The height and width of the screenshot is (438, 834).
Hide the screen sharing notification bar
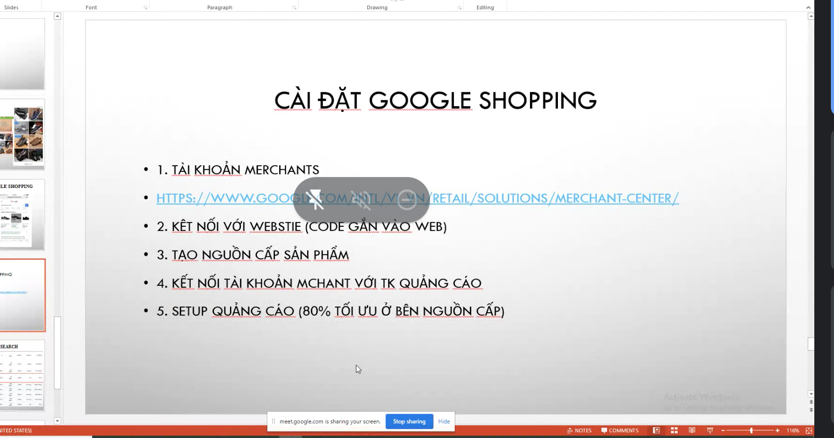pyautogui.click(x=444, y=421)
